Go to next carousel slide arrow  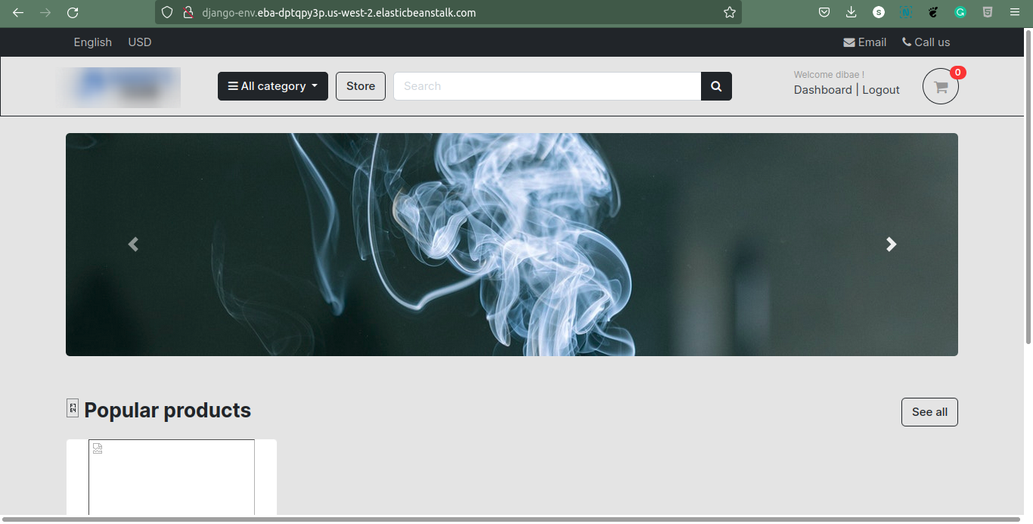(892, 244)
